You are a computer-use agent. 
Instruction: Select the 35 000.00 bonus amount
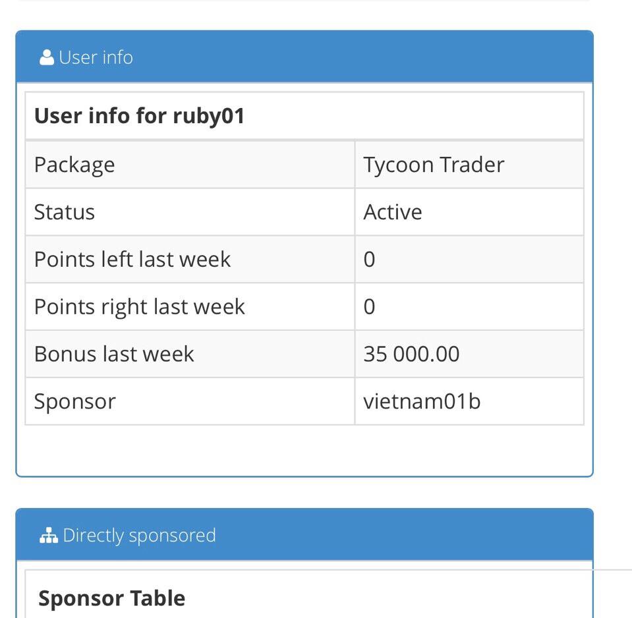[x=411, y=354]
